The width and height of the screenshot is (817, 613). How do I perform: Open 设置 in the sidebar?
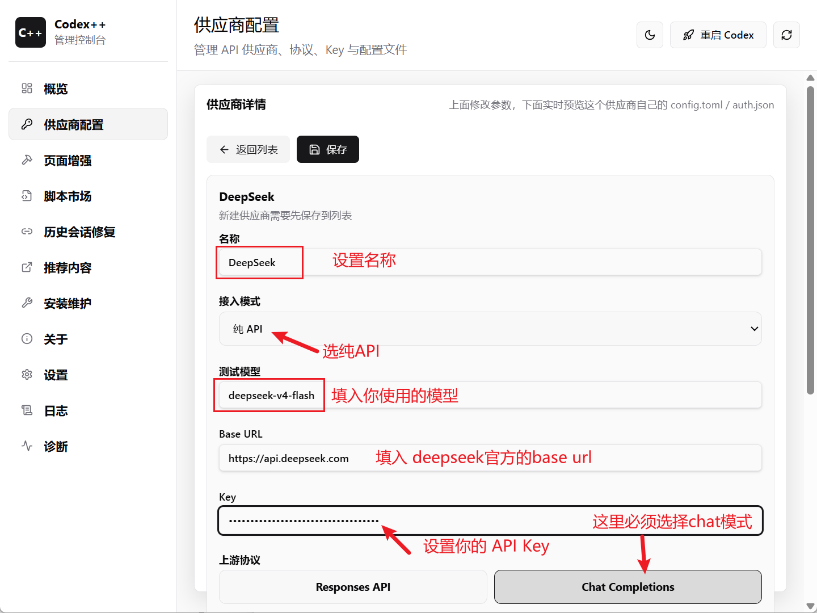click(x=88, y=375)
